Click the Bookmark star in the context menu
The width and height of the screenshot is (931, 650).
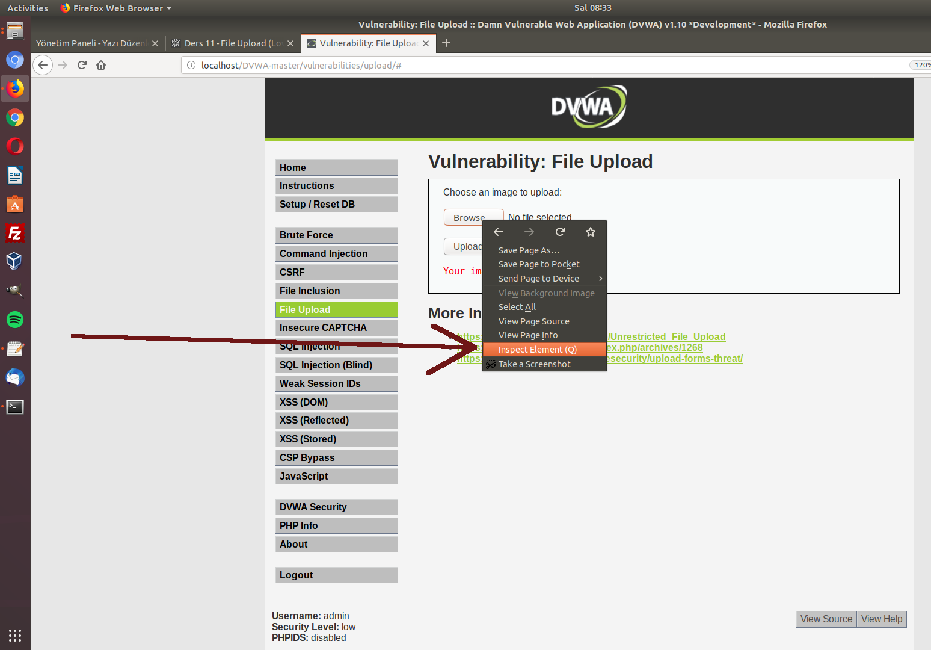point(591,232)
